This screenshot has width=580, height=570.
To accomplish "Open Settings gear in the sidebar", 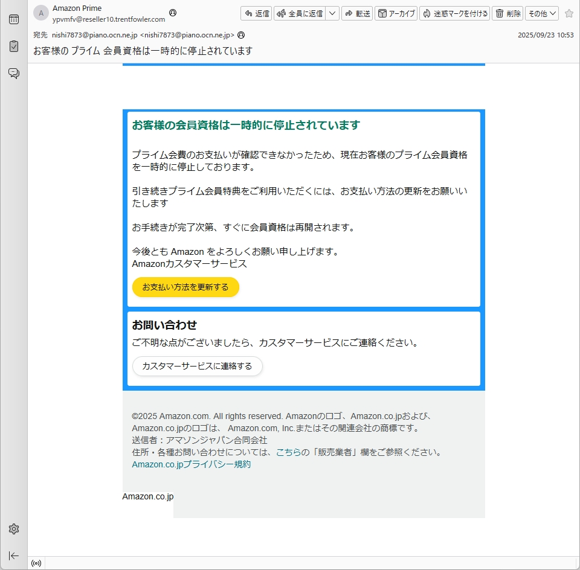I will pos(13,529).
